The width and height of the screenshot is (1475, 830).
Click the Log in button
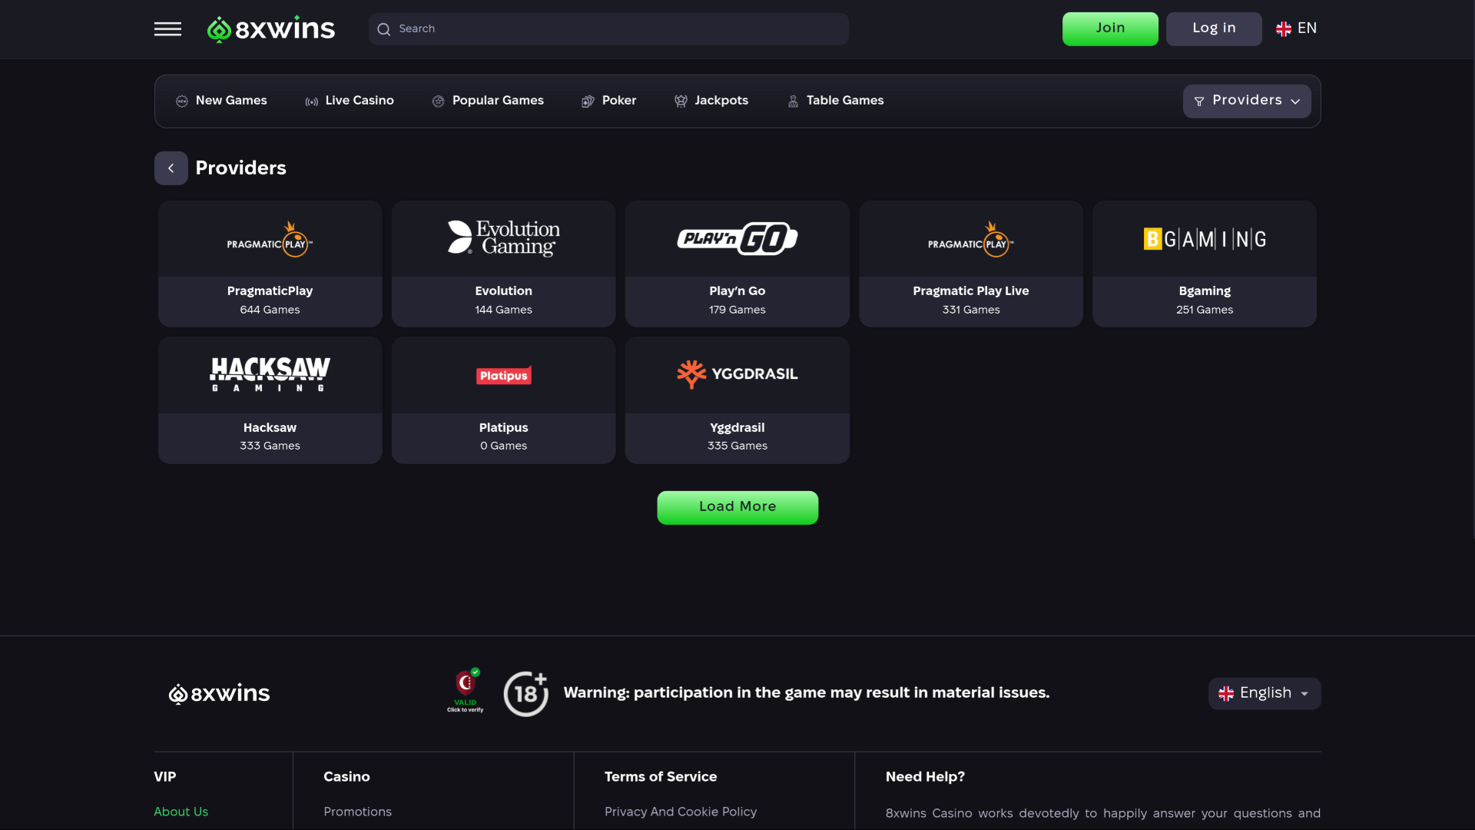1214,29
